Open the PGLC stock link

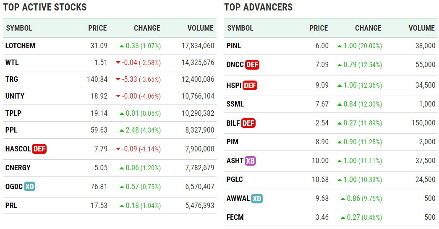point(235,180)
